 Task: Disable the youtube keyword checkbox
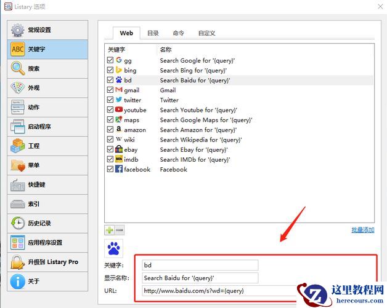pyautogui.click(x=110, y=109)
